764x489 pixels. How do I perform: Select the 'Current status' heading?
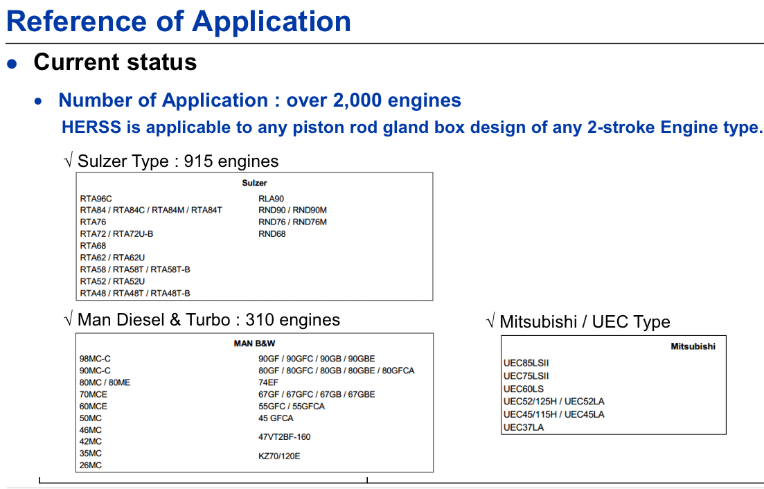[115, 62]
